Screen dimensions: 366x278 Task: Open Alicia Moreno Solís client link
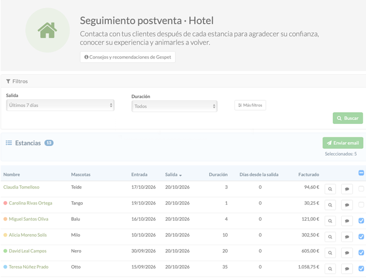point(28,235)
